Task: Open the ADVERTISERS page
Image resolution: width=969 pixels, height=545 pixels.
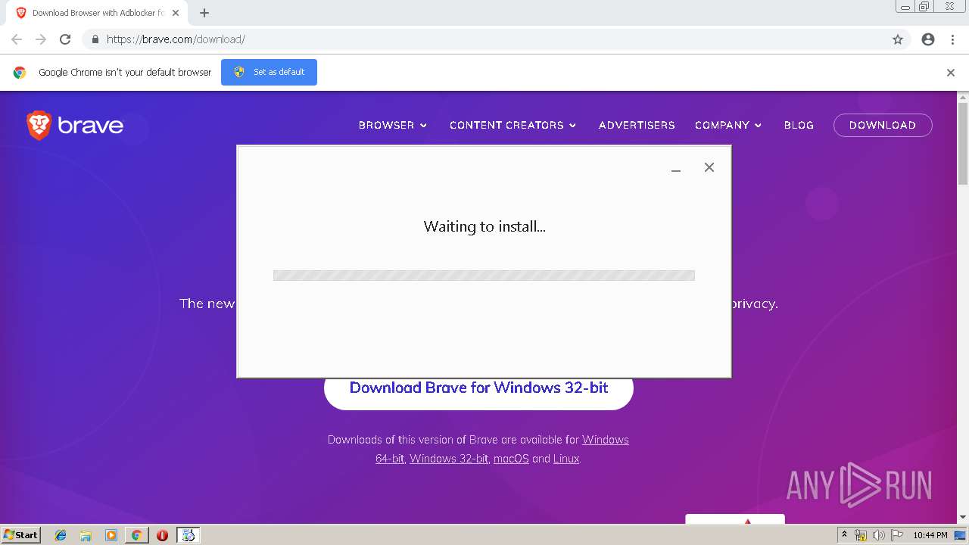Action: (637, 125)
